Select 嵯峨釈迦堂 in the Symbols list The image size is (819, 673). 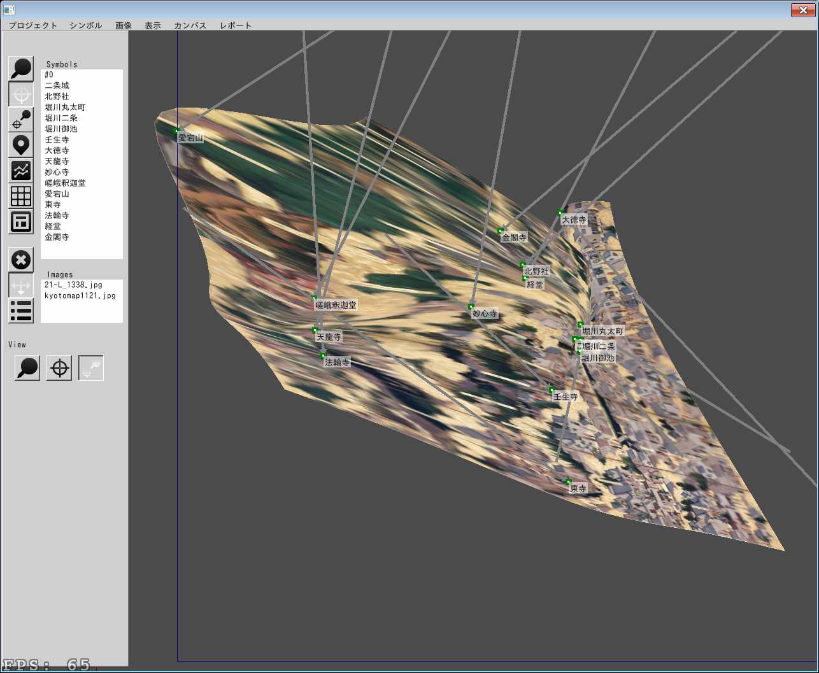82,183
